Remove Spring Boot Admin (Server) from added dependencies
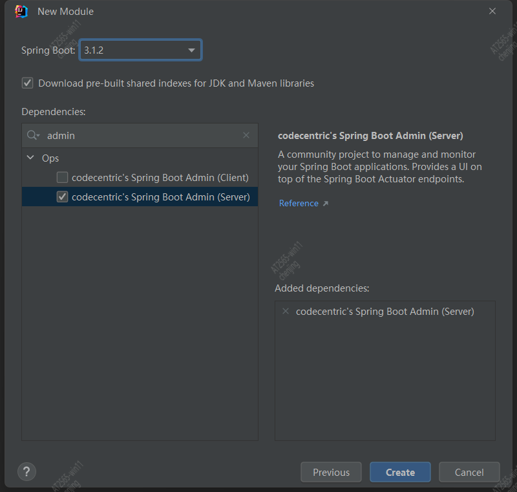 pyautogui.click(x=286, y=311)
